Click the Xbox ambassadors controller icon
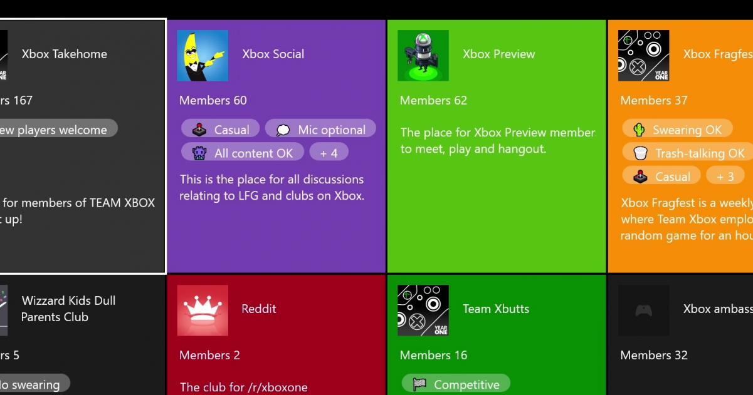This screenshot has height=395, width=753. pyautogui.click(x=643, y=310)
